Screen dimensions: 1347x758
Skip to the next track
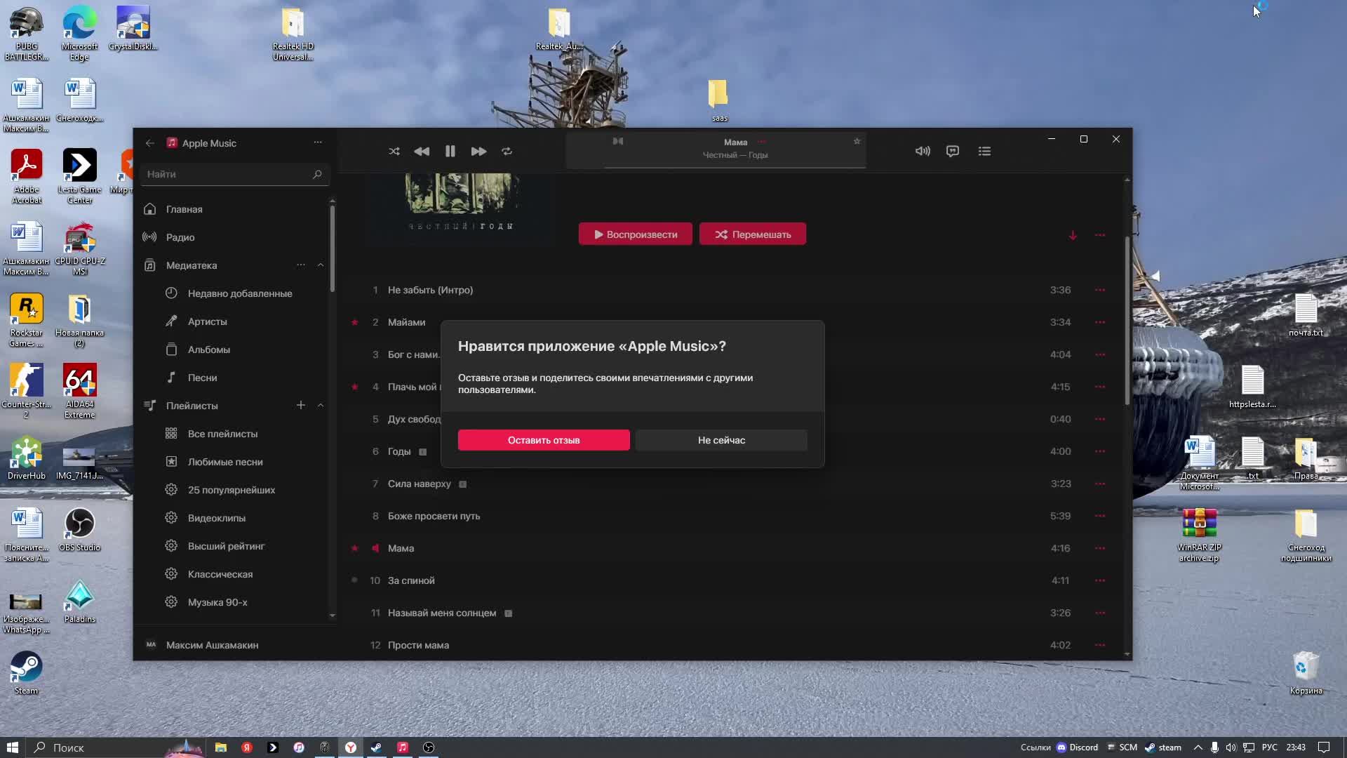coord(478,152)
